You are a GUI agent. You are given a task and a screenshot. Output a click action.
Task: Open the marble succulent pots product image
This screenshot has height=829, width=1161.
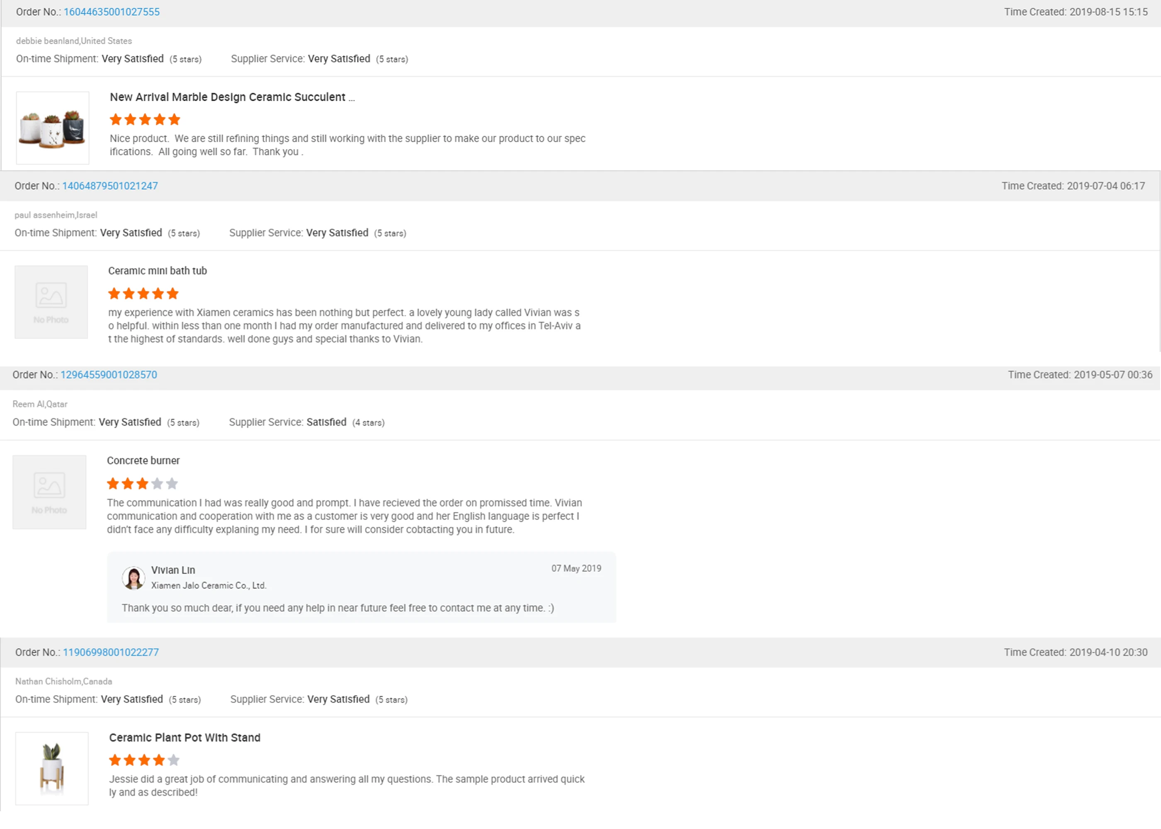pyautogui.click(x=53, y=128)
